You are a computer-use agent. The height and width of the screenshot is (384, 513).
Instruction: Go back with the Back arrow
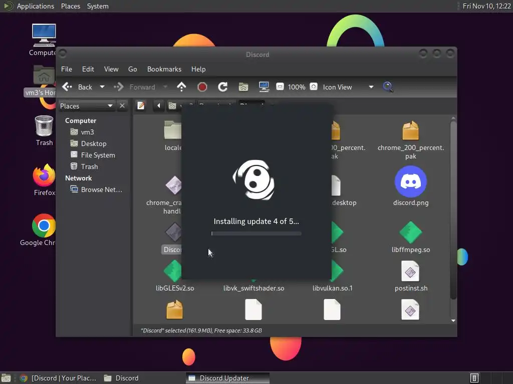click(77, 87)
